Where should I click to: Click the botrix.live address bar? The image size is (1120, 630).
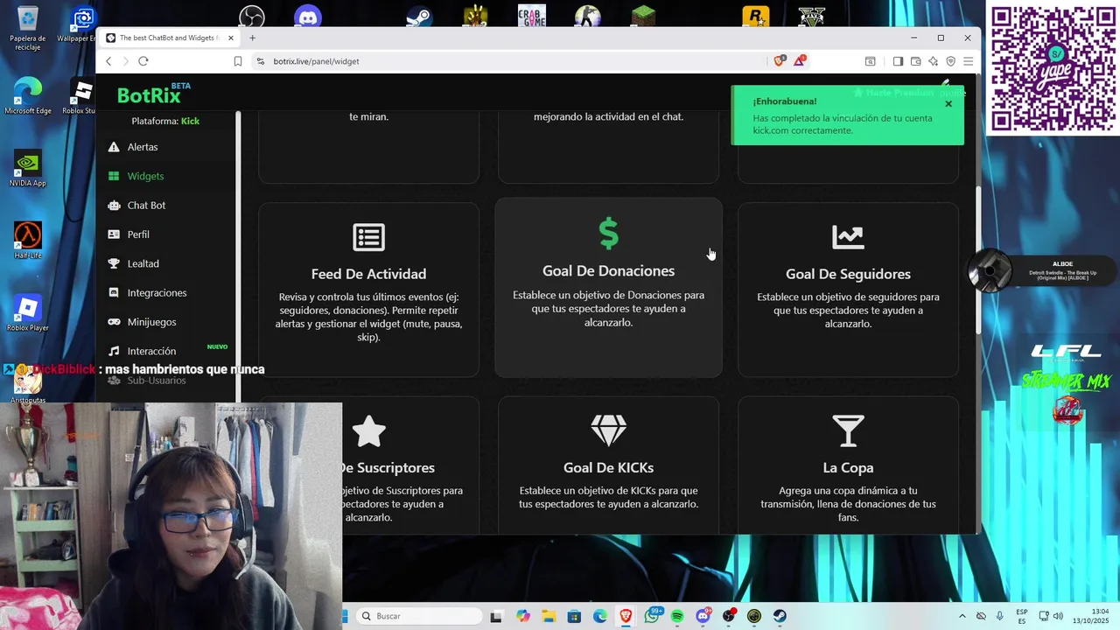(x=507, y=61)
